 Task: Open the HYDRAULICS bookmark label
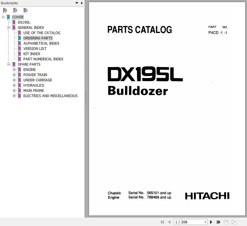(34, 85)
